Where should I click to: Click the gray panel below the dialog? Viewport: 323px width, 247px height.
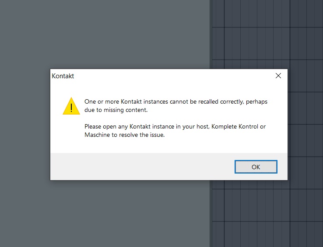click(105, 214)
